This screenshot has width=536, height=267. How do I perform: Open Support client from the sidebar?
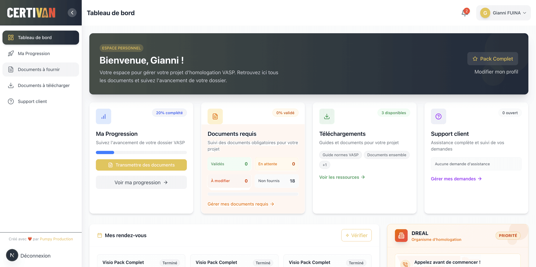(32, 101)
